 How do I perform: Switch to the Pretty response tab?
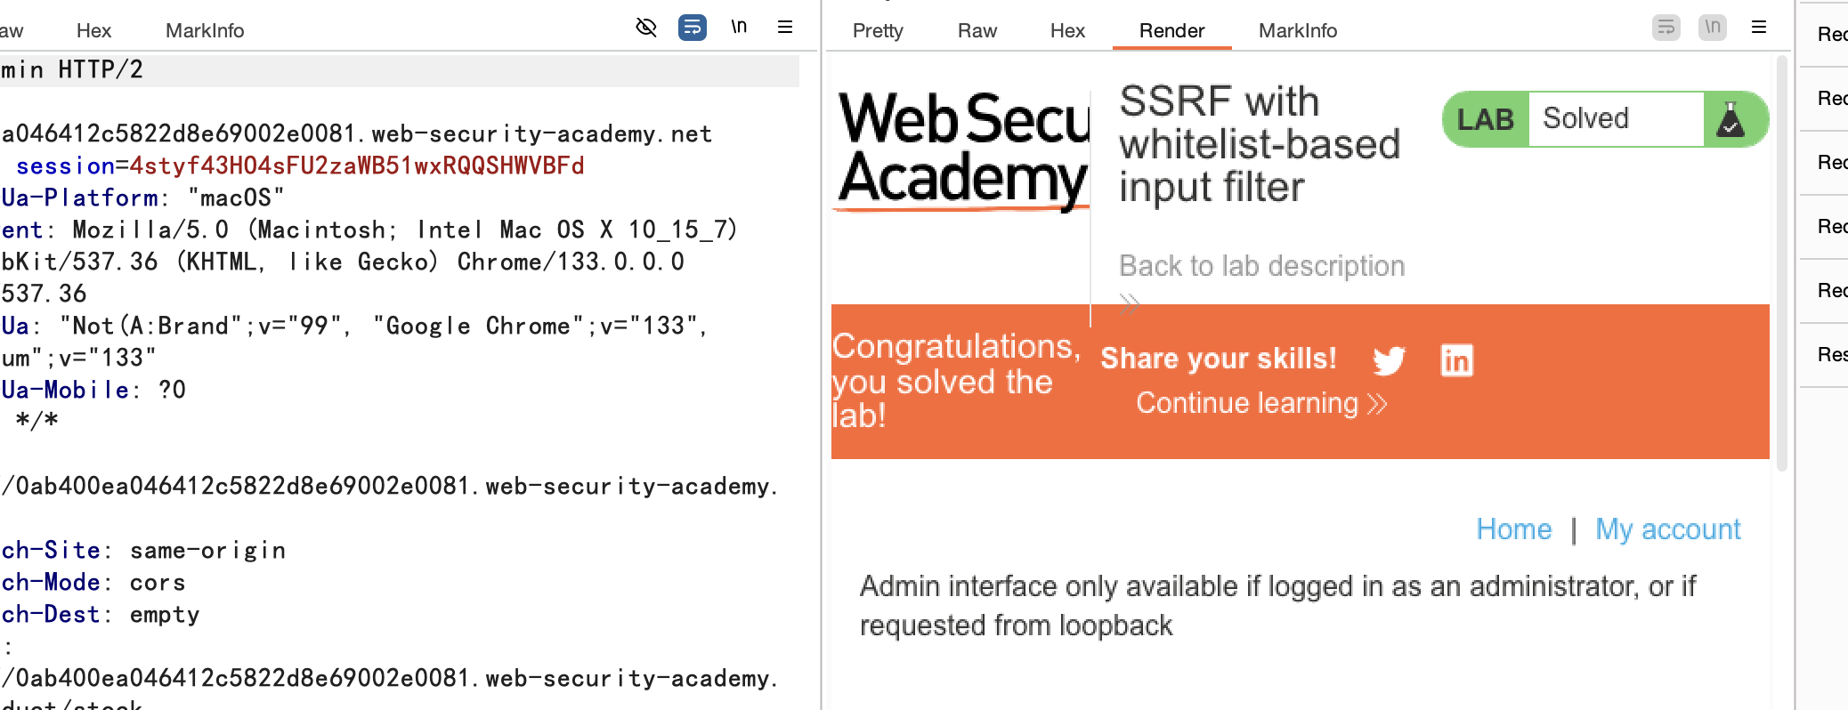[x=878, y=31]
